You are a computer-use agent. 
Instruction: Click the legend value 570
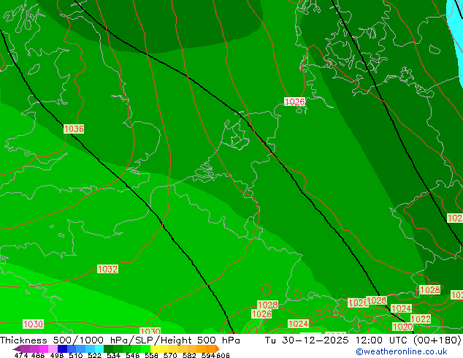[170, 355]
